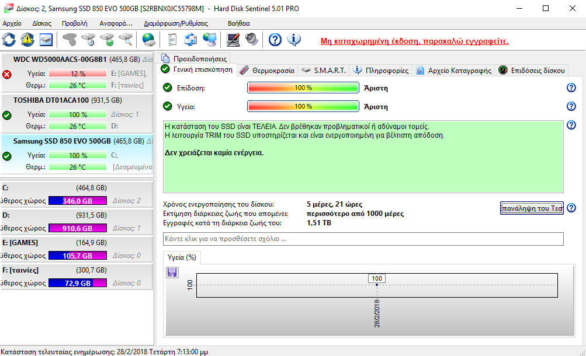Switch to the Επιδόσεις δίσκου tab
The image size is (586, 356).
532,70
